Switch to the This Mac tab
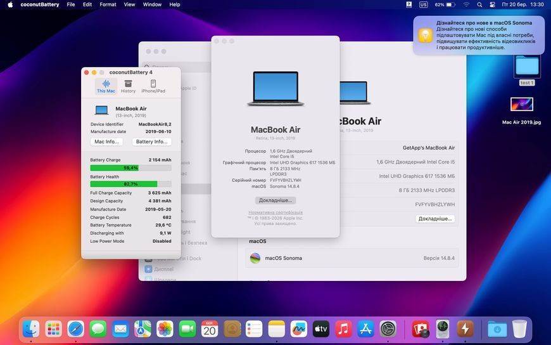551x345 pixels. point(106,86)
